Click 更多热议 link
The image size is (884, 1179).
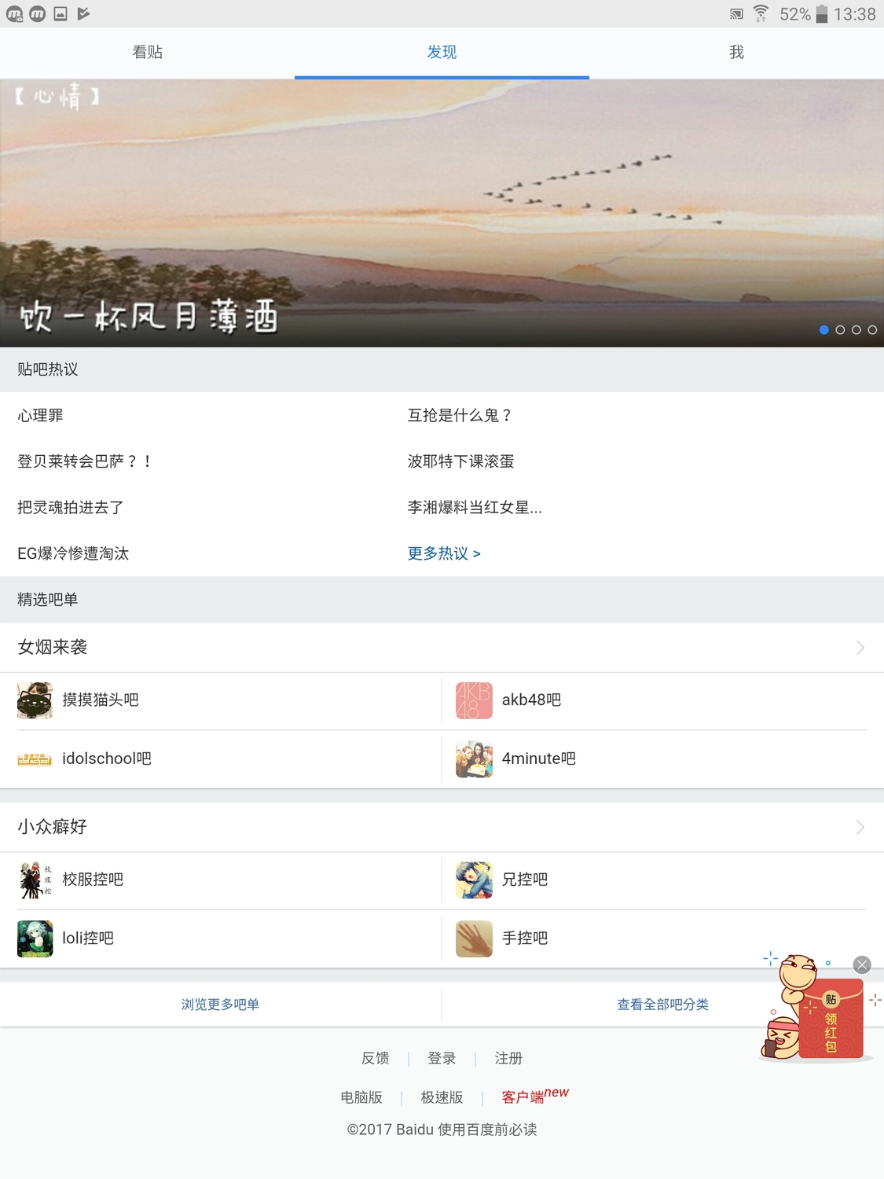(x=444, y=553)
